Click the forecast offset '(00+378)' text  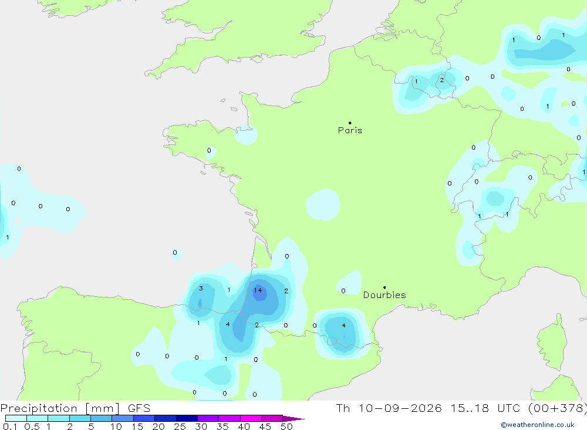click(558, 408)
